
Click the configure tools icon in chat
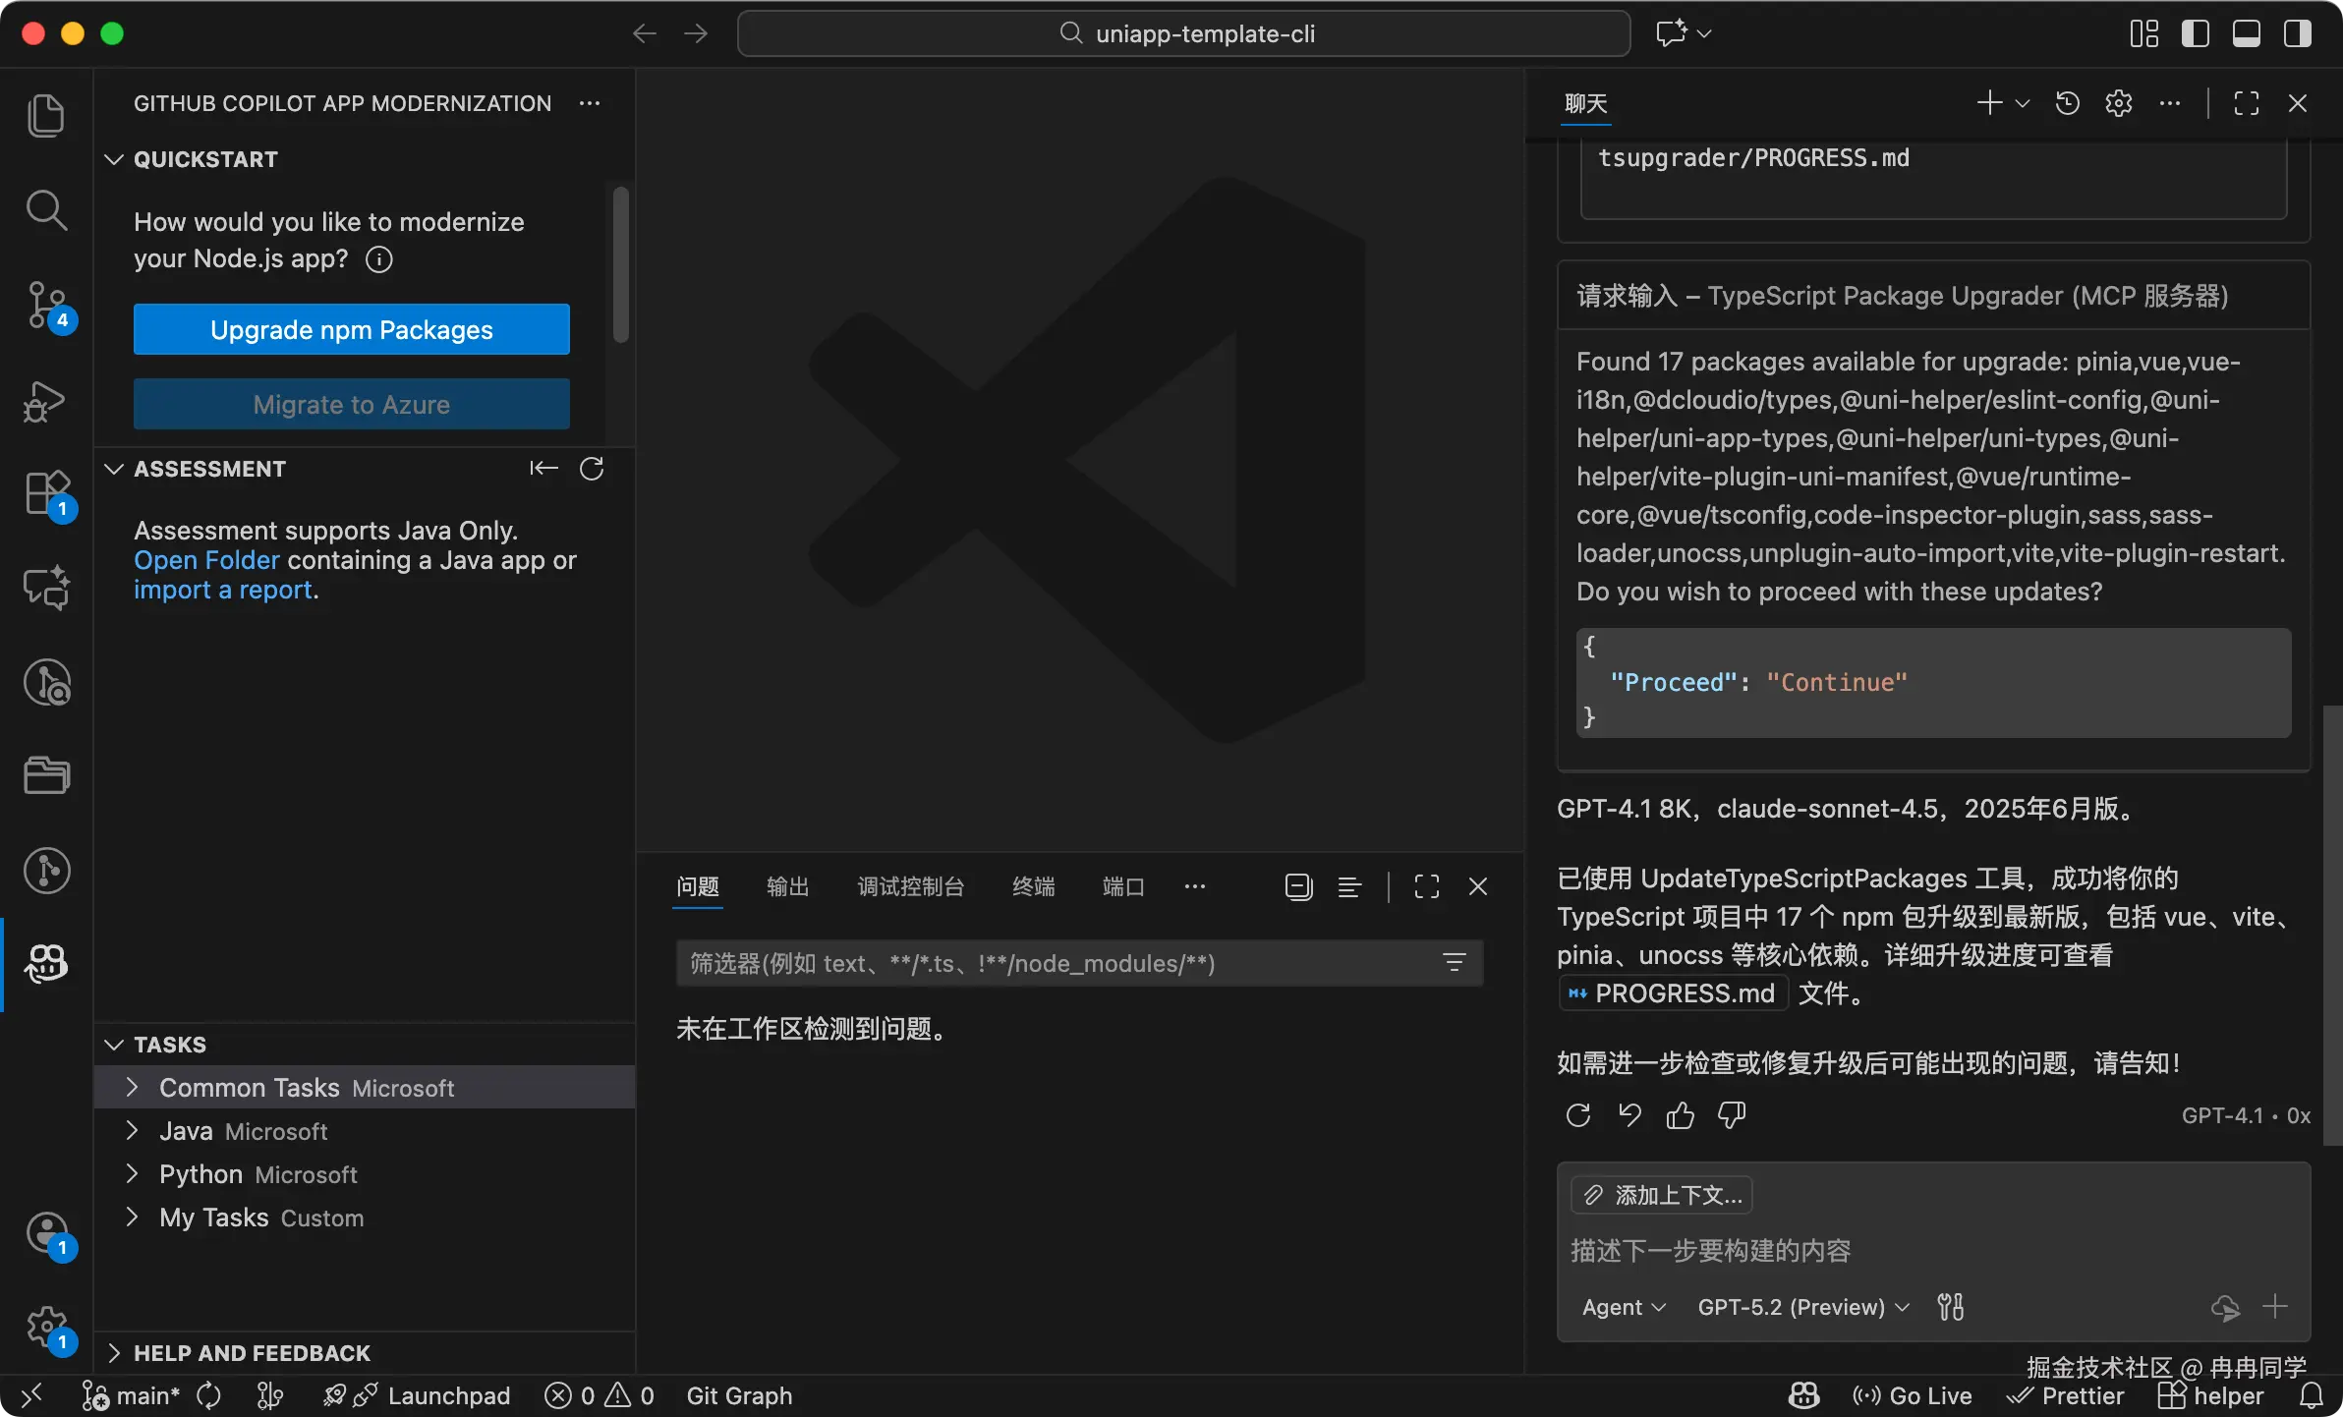pyautogui.click(x=1950, y=1307)
